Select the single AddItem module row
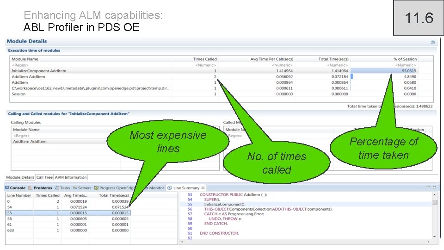This screenshot has height=250, width=444. click(214, 82)
